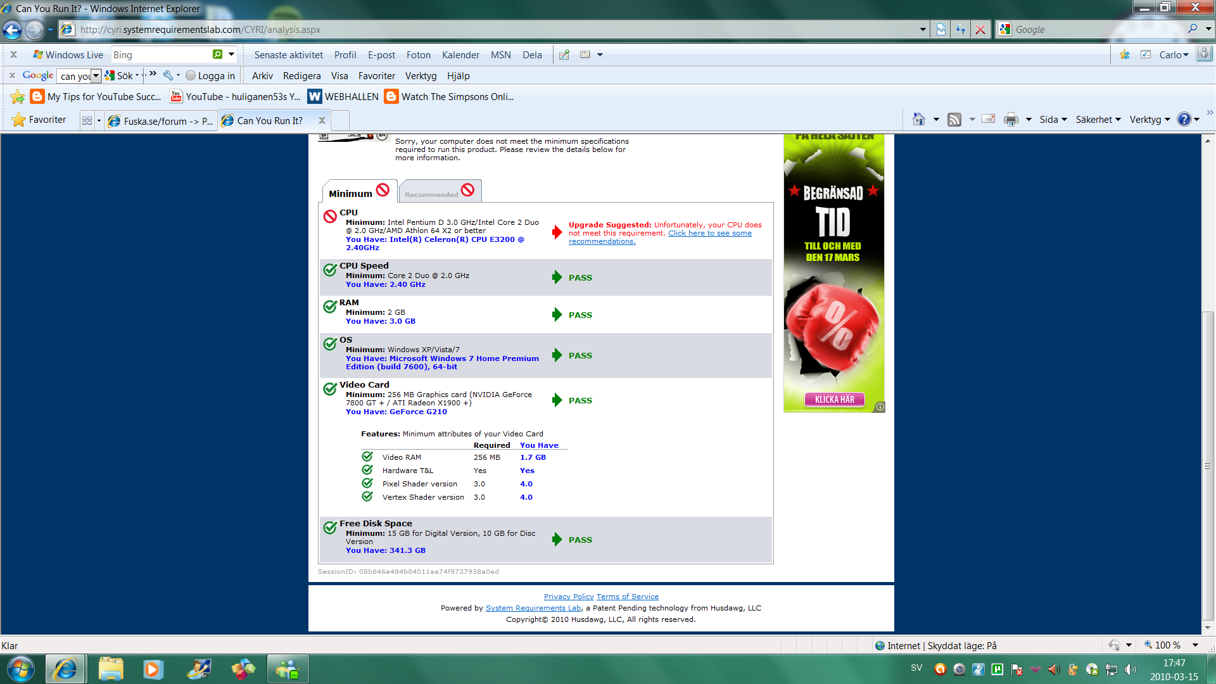Open Windows Media Player in the taskbar
1216x684 pixels.
tap(153, 669)
